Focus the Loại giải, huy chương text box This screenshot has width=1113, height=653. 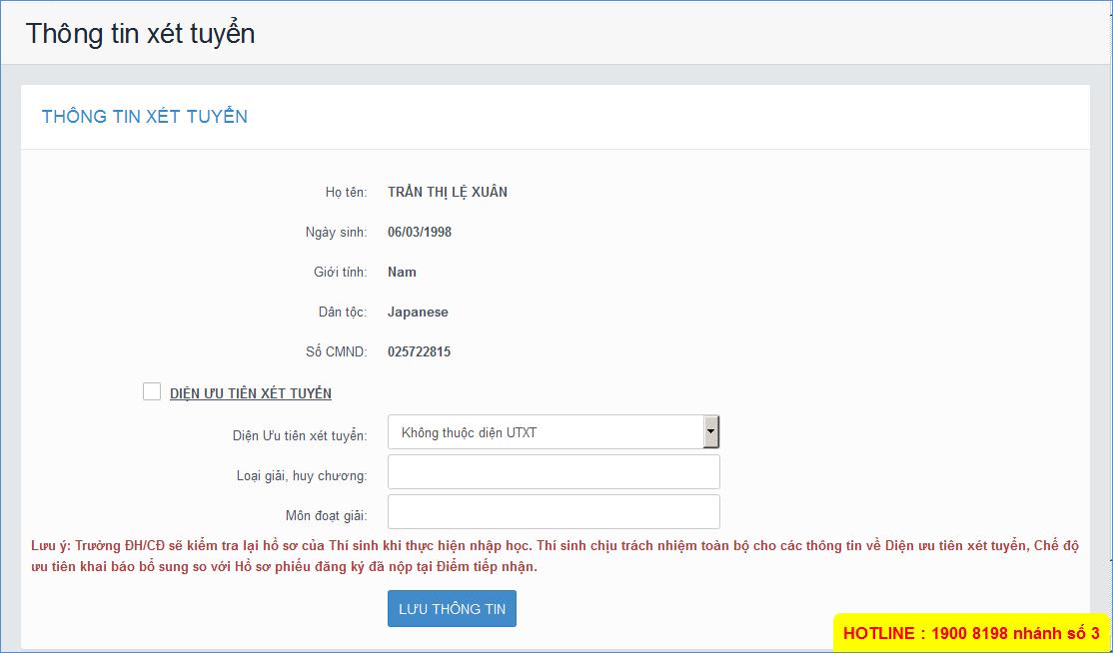[553, 472]
